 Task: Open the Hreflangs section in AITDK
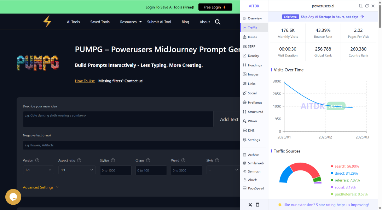coord(254,102)
